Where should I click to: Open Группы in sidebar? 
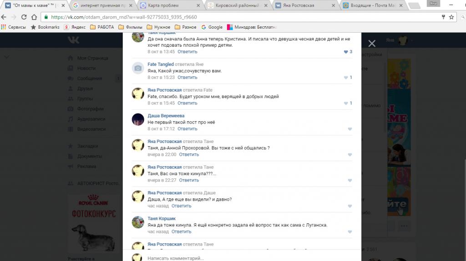80,98
